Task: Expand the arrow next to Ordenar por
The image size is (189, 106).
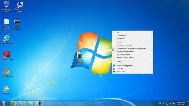Action: (x=151, y=35)
